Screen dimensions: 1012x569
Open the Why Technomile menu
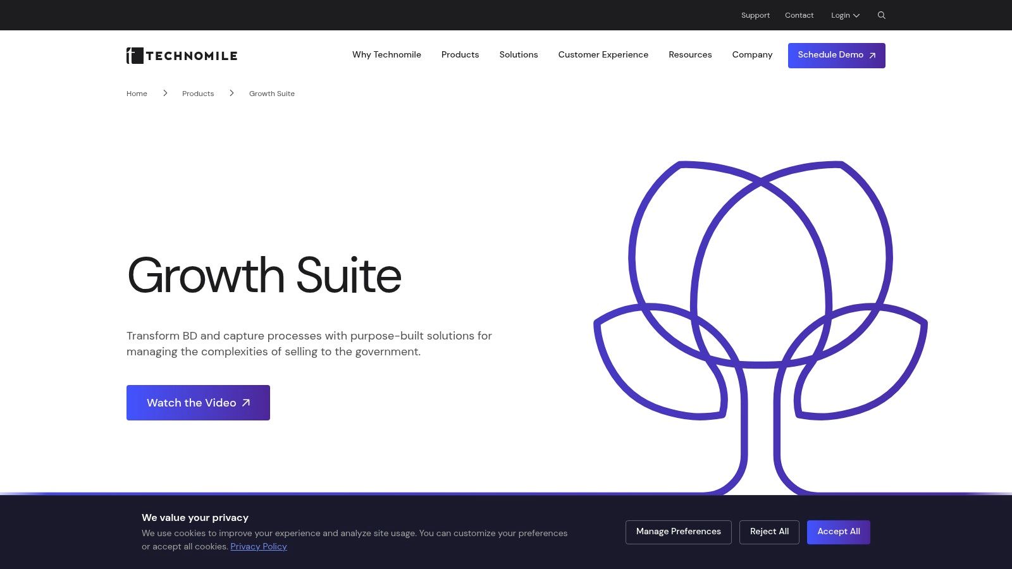386,55
